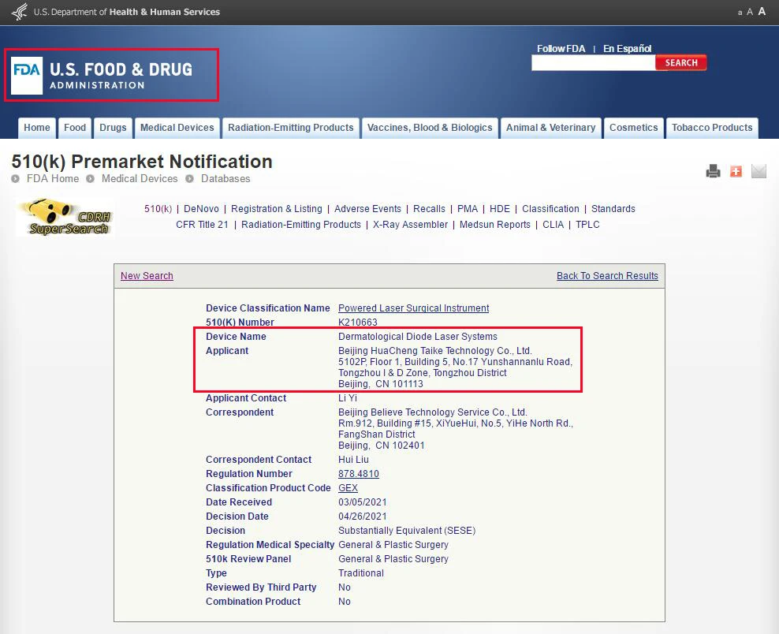The height and width of the screenshot is (634, 779).
Task: Open the Food tab
Action: (x=75, y=128)
